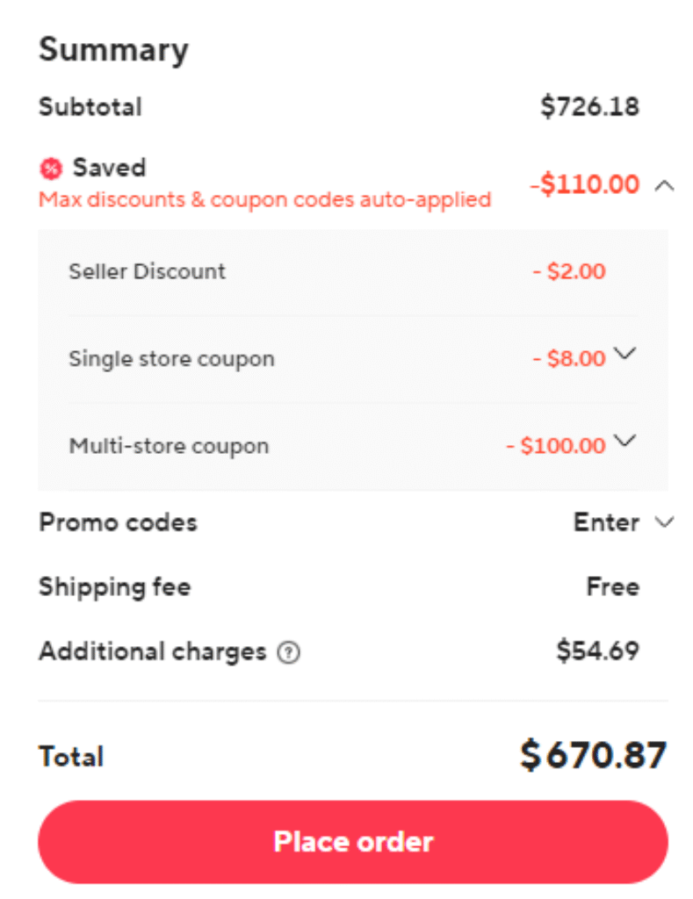Expand the Promo codes Enter chevron
693x899 pixels.
click(664, 522)
